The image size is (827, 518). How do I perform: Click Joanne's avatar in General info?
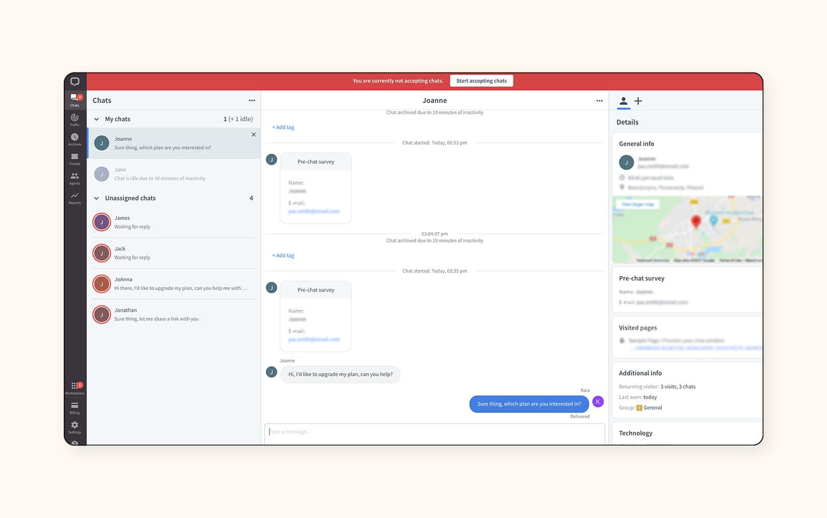[626, 163]
